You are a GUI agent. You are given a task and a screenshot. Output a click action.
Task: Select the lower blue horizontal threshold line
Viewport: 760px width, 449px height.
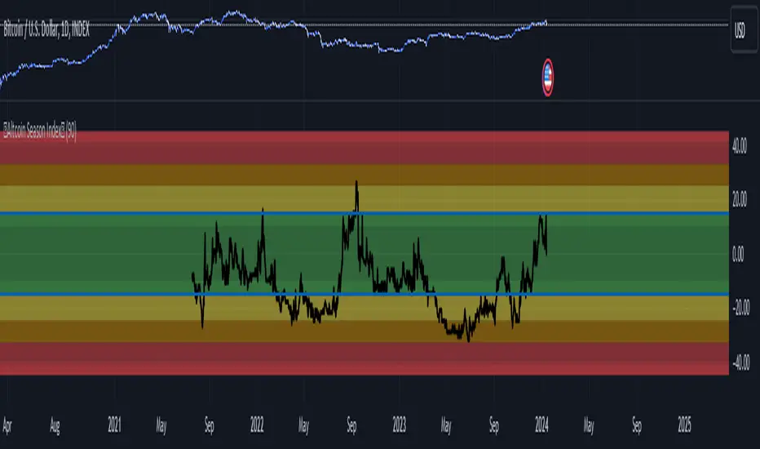click(364, 294)
